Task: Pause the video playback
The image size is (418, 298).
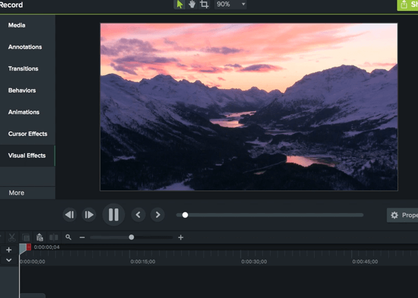Action: [114, 215]
